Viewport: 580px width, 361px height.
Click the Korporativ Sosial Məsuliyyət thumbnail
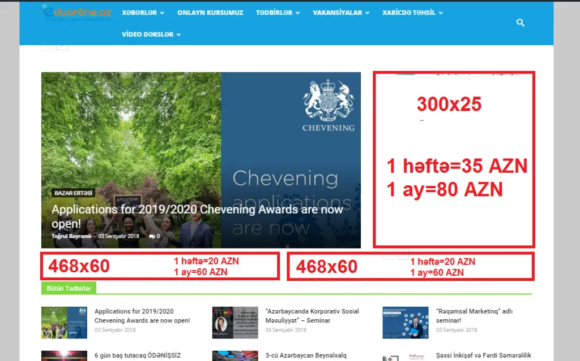235,323
